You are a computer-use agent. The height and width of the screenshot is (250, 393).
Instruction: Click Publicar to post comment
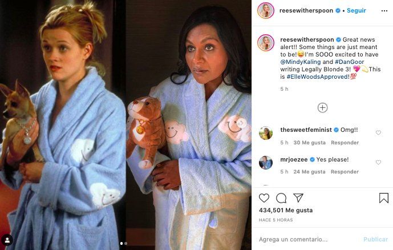(375, 240)
